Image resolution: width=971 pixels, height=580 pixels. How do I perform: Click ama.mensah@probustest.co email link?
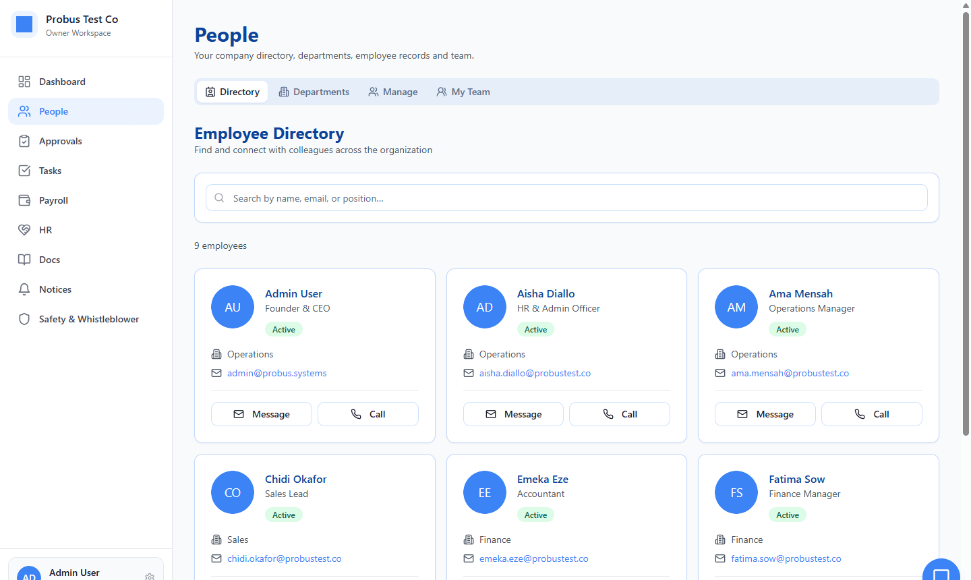(790, 373)
